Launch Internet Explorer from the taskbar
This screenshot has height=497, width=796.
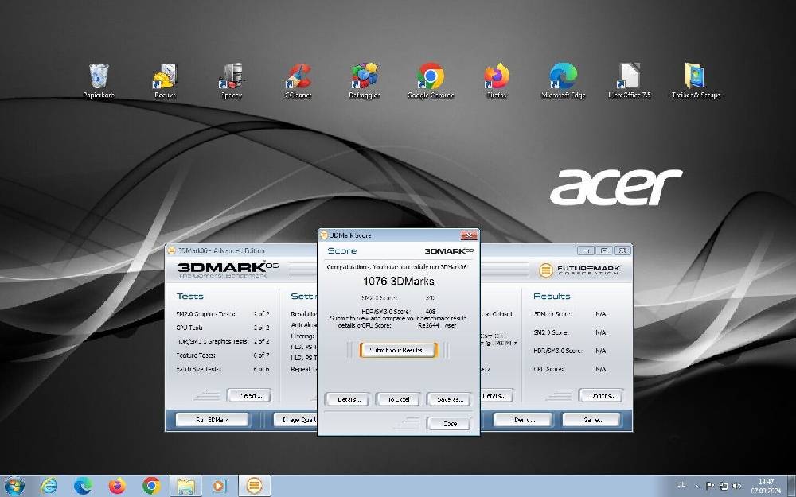tap(49, 486)
